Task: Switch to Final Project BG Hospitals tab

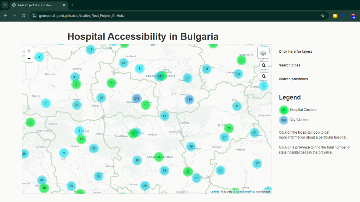Action: click(x=37, y=5)
